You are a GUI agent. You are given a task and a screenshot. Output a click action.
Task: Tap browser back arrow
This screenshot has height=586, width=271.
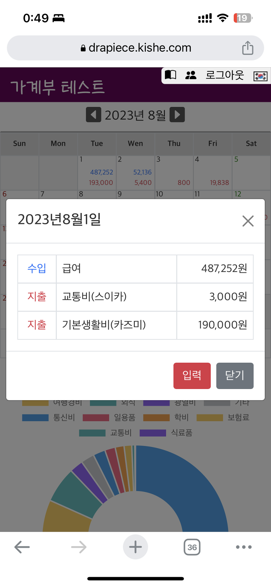(22, 547)
